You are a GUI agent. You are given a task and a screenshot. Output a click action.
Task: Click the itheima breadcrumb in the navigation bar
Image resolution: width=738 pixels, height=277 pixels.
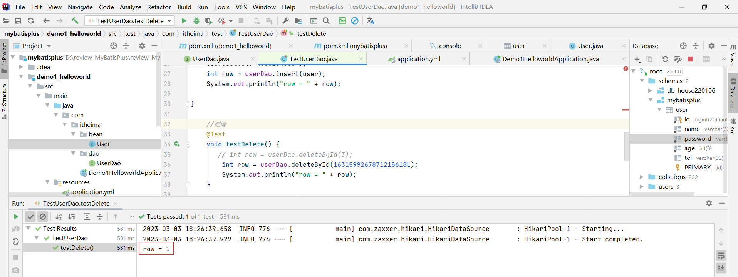193,33
